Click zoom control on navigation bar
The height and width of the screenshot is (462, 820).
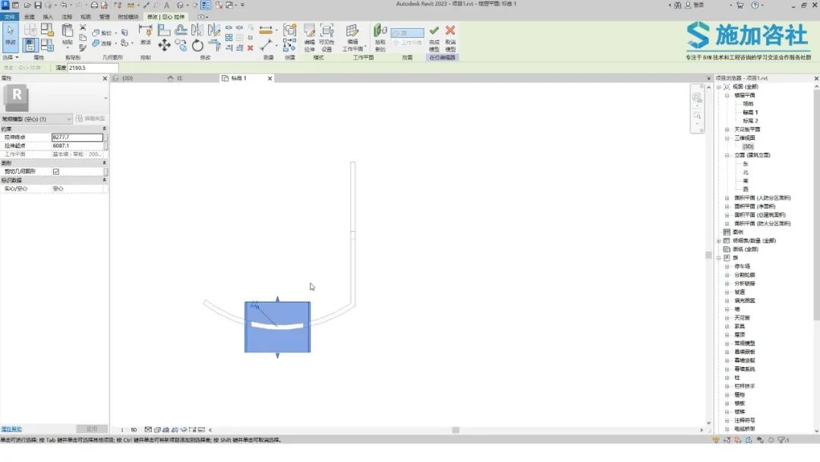click(x=697, y=115)
